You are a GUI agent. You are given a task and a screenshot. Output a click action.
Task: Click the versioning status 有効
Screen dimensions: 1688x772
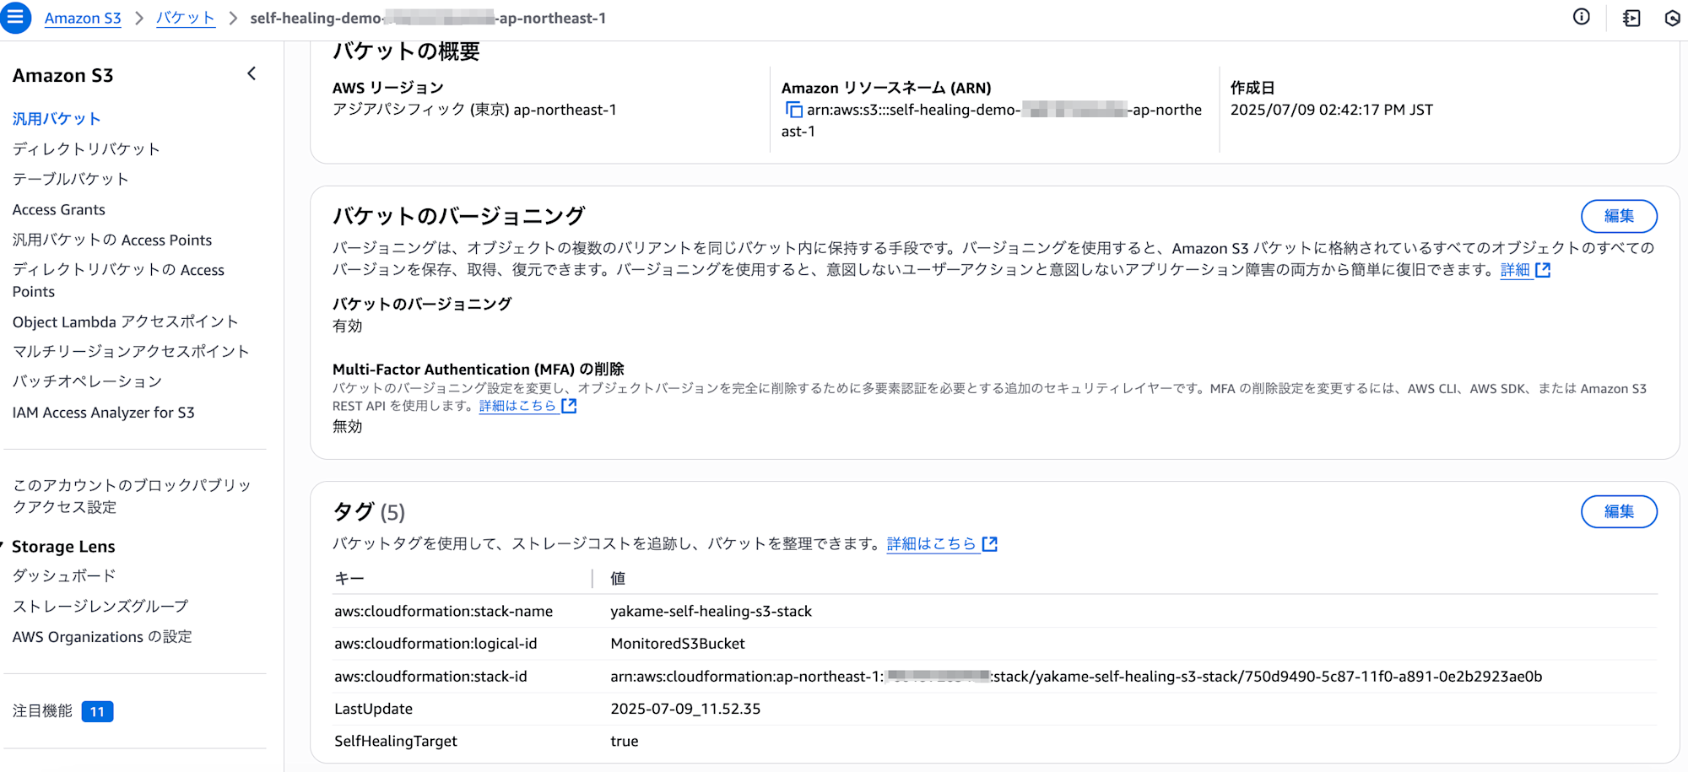tap(348, 327)
